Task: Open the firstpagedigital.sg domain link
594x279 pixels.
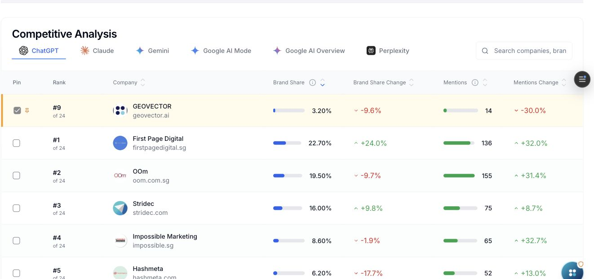Action: (x=160, y=148)
